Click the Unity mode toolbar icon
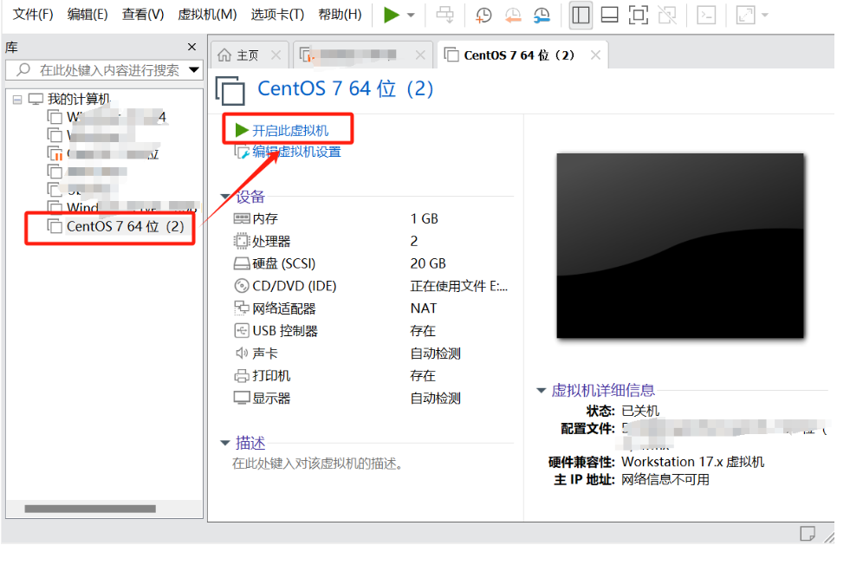The image size is (850, 571). [667, 16]
